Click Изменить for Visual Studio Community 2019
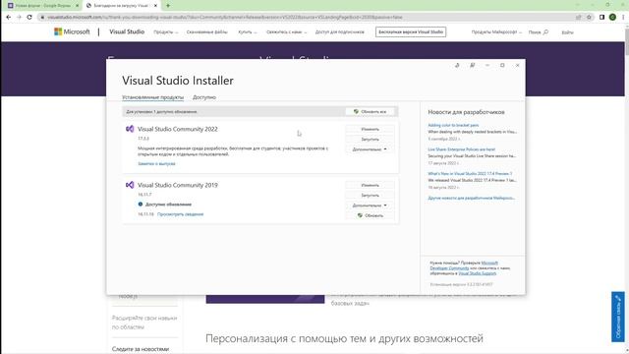 click(x=370, y=186)
